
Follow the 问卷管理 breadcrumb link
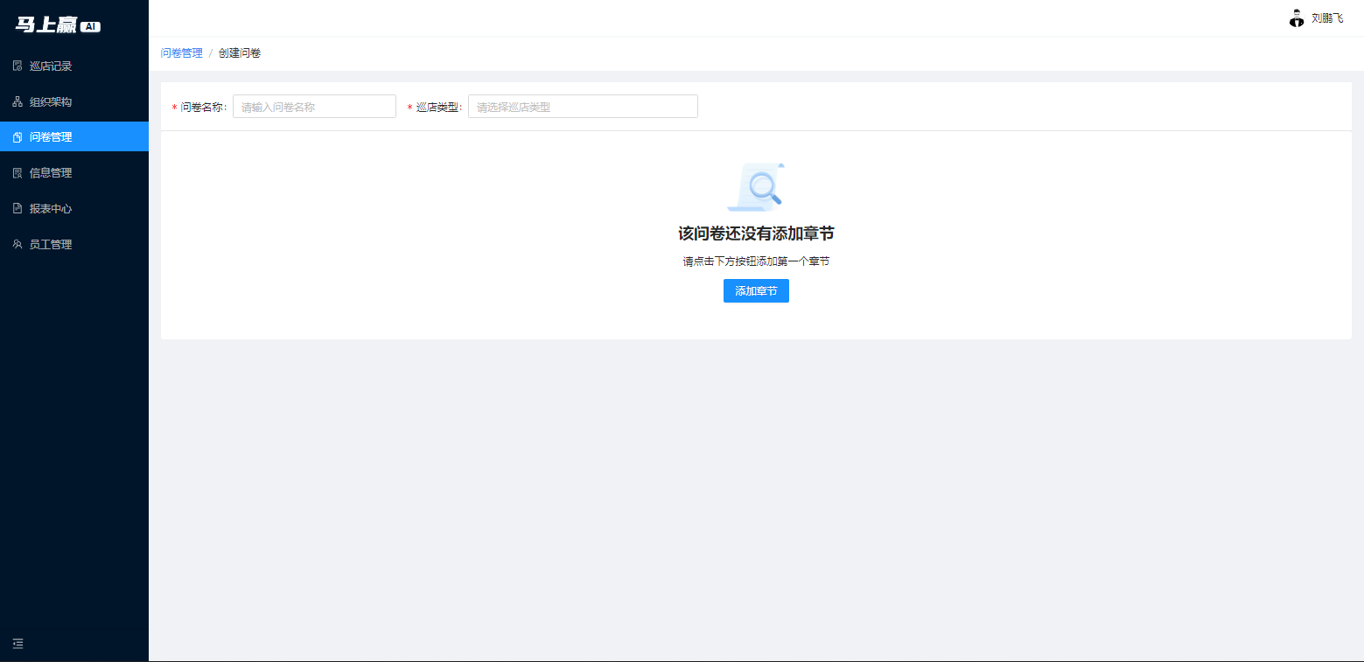180,52
